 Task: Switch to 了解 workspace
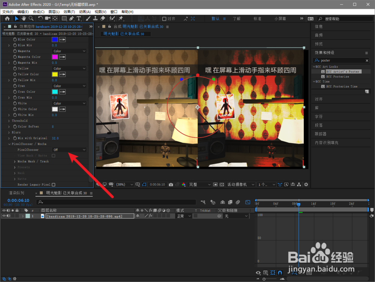click(237, 19)
